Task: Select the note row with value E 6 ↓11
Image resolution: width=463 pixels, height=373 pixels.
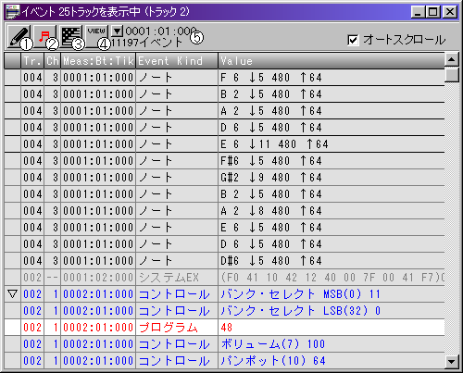Action: coord(224,144)
